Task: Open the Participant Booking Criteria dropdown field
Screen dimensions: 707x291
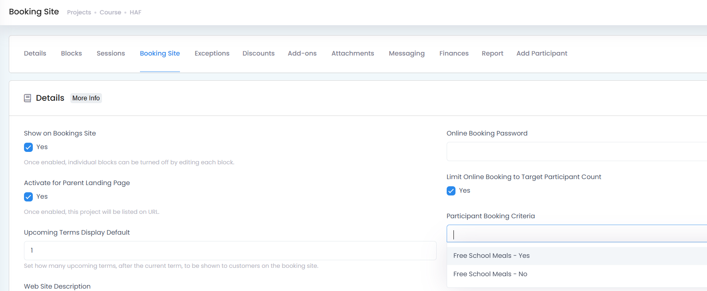Action: [x=577, y=233]
